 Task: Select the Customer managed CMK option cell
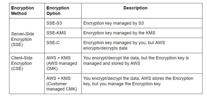click(63, 84)
